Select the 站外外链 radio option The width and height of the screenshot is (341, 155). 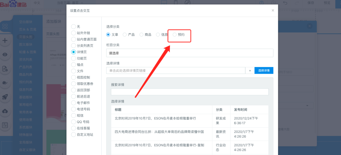click(x=74, y=33)
